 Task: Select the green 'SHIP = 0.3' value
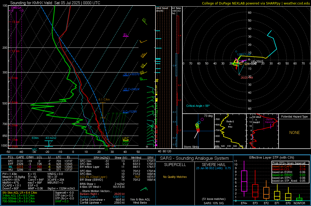(x=62, y=201)
